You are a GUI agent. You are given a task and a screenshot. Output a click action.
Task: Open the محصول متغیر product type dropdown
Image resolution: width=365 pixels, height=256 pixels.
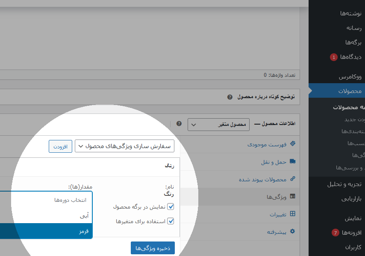(x=218, y=125)
